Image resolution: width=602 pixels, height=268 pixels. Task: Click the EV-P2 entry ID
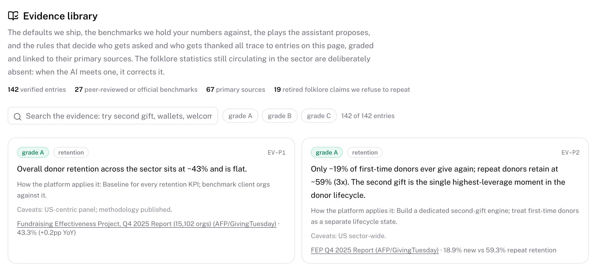pyautogui.click(x=570, y=153)
